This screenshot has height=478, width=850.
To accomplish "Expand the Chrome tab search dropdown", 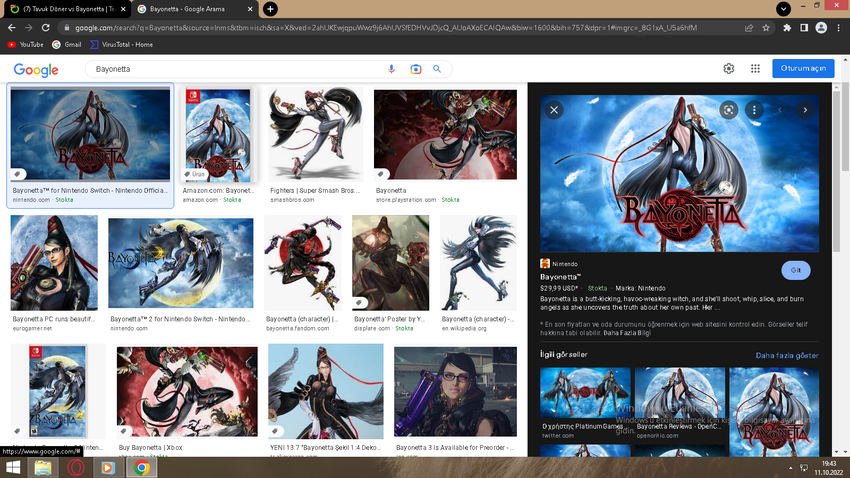I will (784, 9).
